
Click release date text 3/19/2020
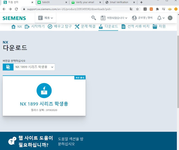point(51,110)
